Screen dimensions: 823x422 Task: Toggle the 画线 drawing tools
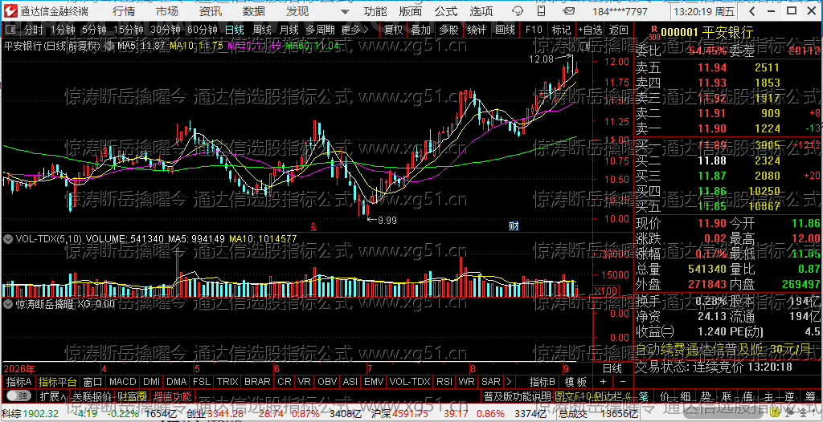(x=505, y=30)
